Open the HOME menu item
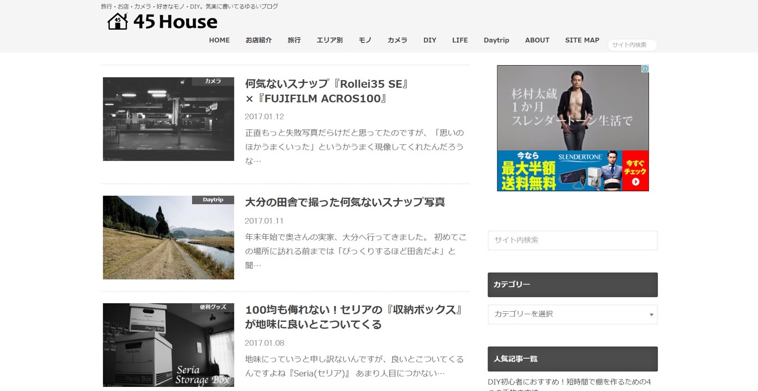 pyautogui.click(x=219, y=40)
